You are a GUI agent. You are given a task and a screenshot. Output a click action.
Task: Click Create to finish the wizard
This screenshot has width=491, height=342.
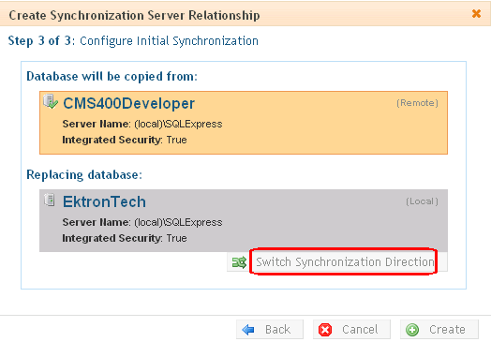[x=439, y=330]
